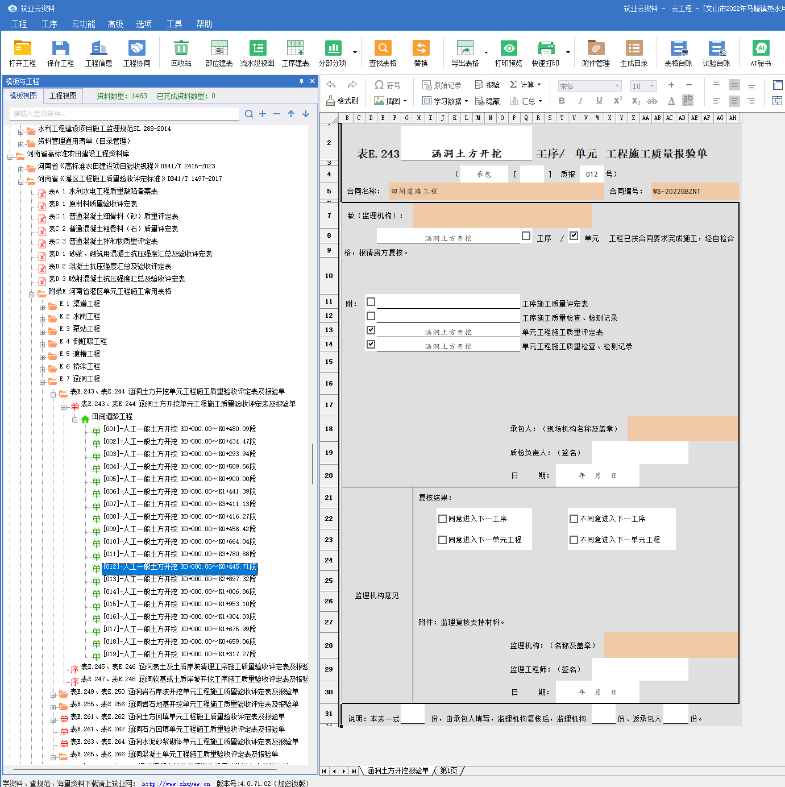Check the 工序施工质量评定表 checkbox

[371, 302]
